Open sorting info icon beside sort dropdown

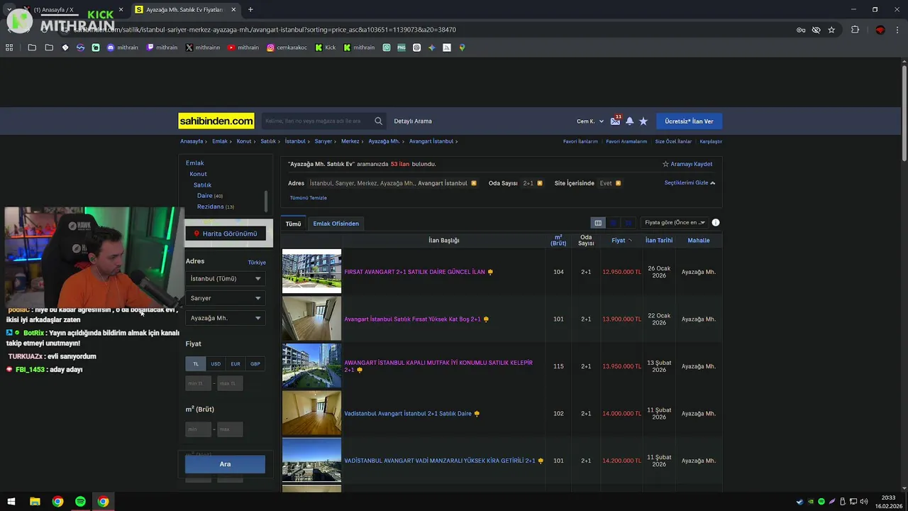point(716,223)
